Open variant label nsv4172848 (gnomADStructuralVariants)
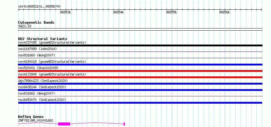 pos(52,74)
